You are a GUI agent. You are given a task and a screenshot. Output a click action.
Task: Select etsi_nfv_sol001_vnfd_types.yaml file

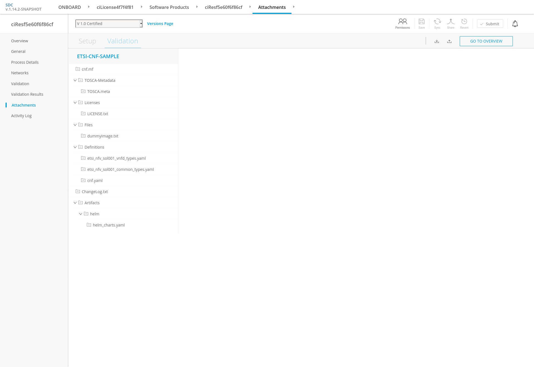tap(117, 158)
